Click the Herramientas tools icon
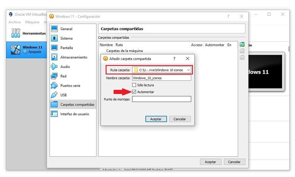 16,33
